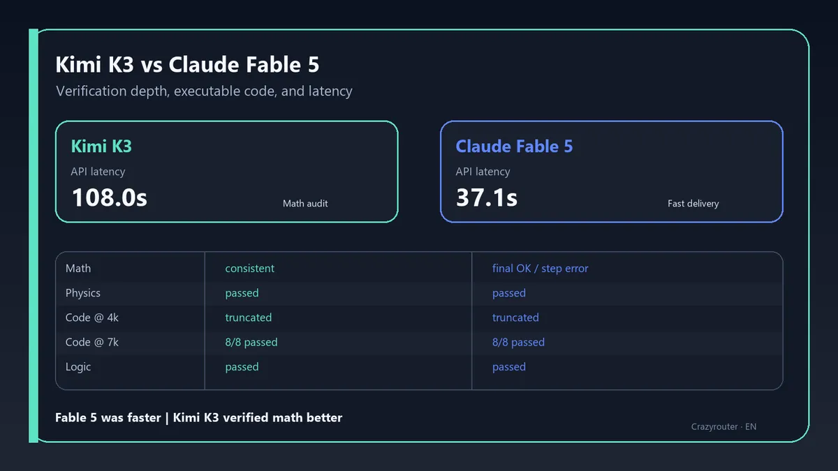Screen dimensions: 838x471
Task: Click the green 'Kimi K3' card heading
Action: (x=101, y=146)
